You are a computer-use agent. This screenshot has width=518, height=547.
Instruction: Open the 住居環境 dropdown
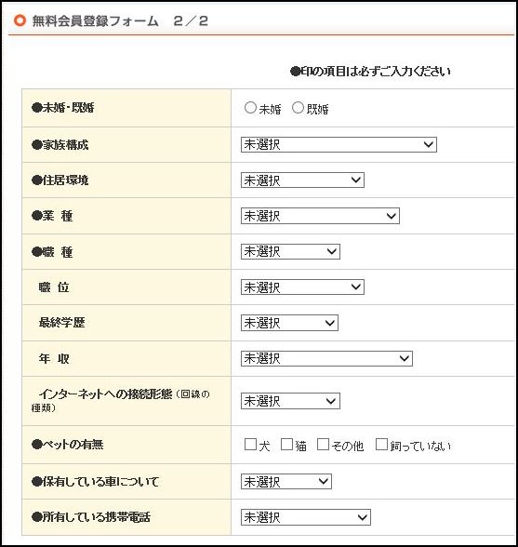(302, 180)
